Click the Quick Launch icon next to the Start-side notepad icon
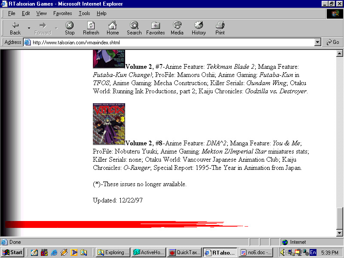The width and height of the screenshot is (344, 258). [x=44, y=252]
